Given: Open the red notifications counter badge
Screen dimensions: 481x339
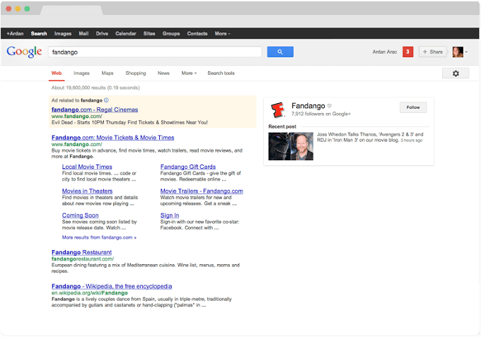Looking at the screenshot, I should (x=407, y=52).
